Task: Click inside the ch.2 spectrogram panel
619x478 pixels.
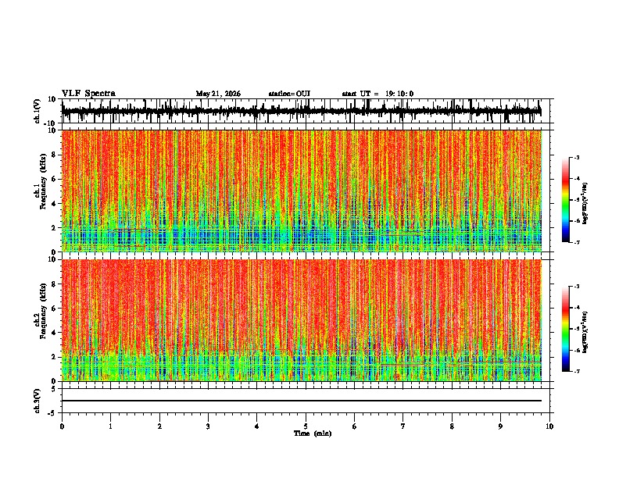Action: (x=302, y=320)
